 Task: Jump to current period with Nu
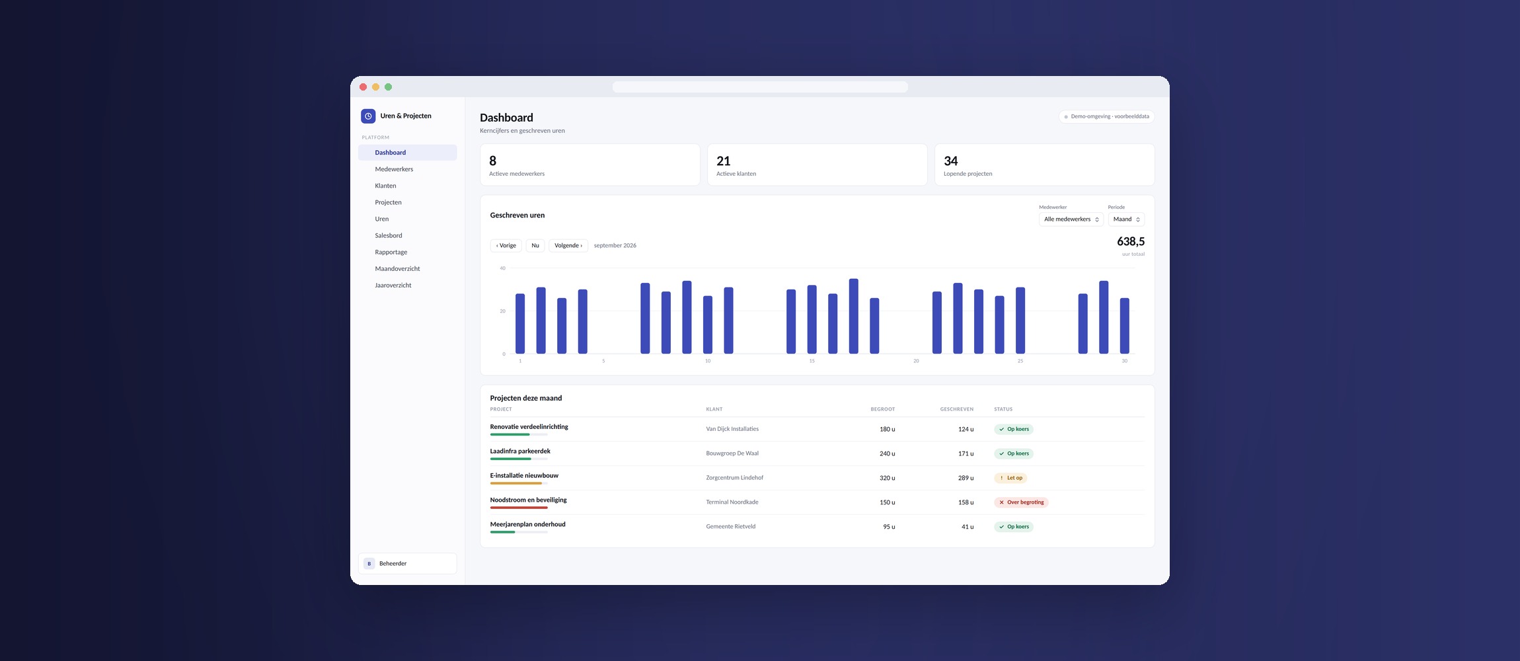point(535,246)
